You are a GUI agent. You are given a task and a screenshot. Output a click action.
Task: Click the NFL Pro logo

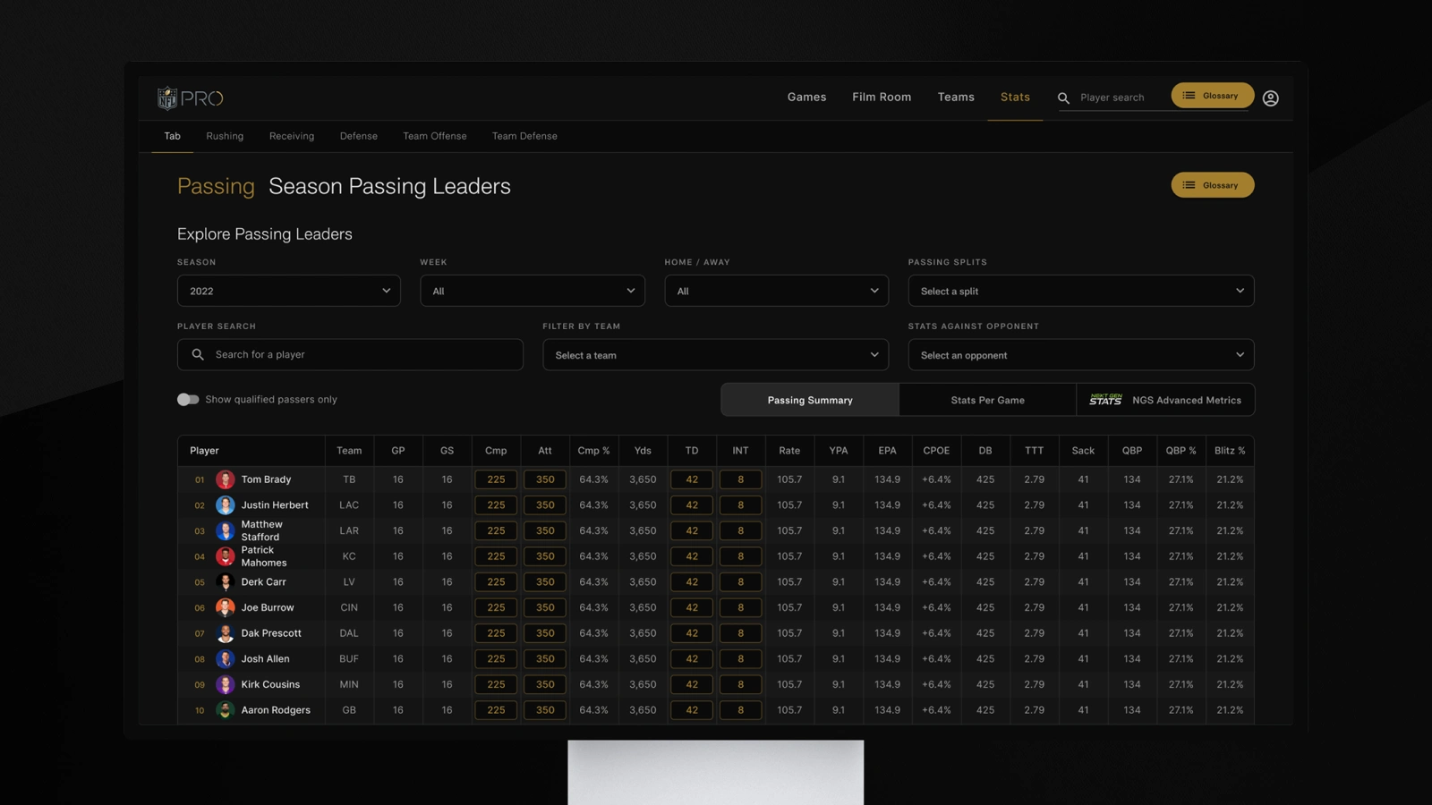point(190,97)
